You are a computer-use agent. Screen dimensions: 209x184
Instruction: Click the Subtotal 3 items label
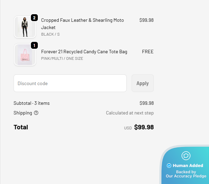32,103
